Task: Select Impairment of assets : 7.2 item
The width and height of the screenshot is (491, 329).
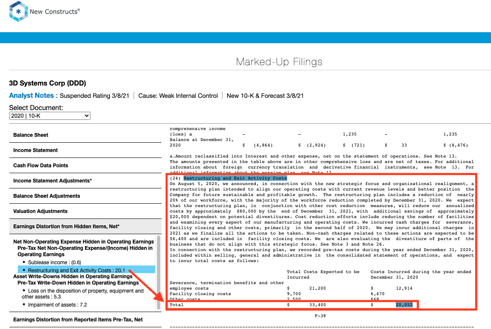Action: (57, 305)
